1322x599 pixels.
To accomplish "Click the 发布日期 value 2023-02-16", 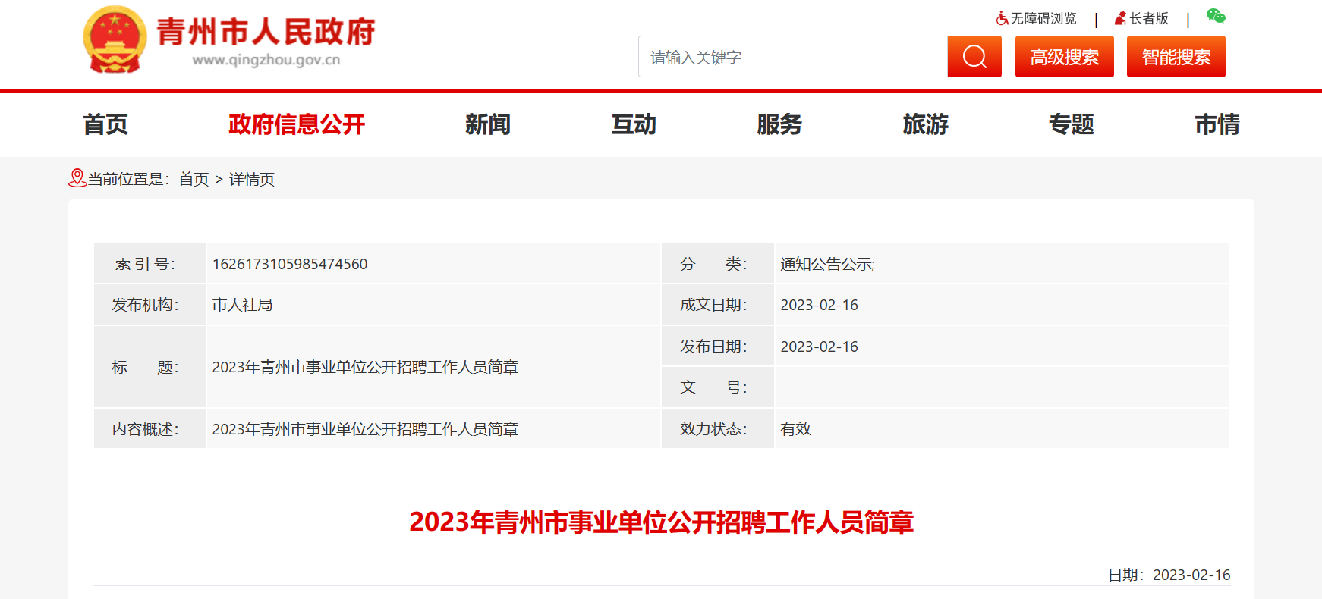I will coord(819,347).
